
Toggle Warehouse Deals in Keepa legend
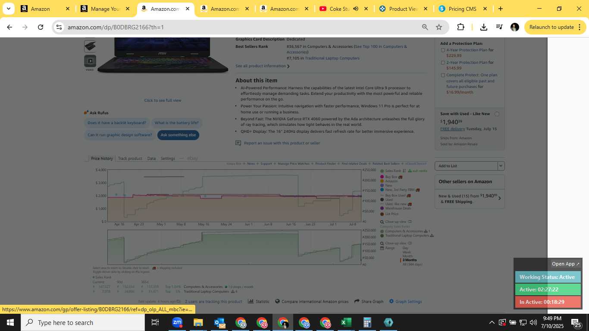pyautogui.click(x=395, y=208)
